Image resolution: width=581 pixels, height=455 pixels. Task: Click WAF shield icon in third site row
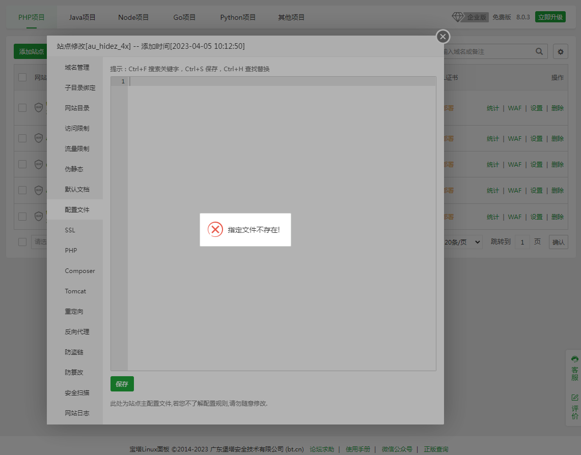[39, 164]
